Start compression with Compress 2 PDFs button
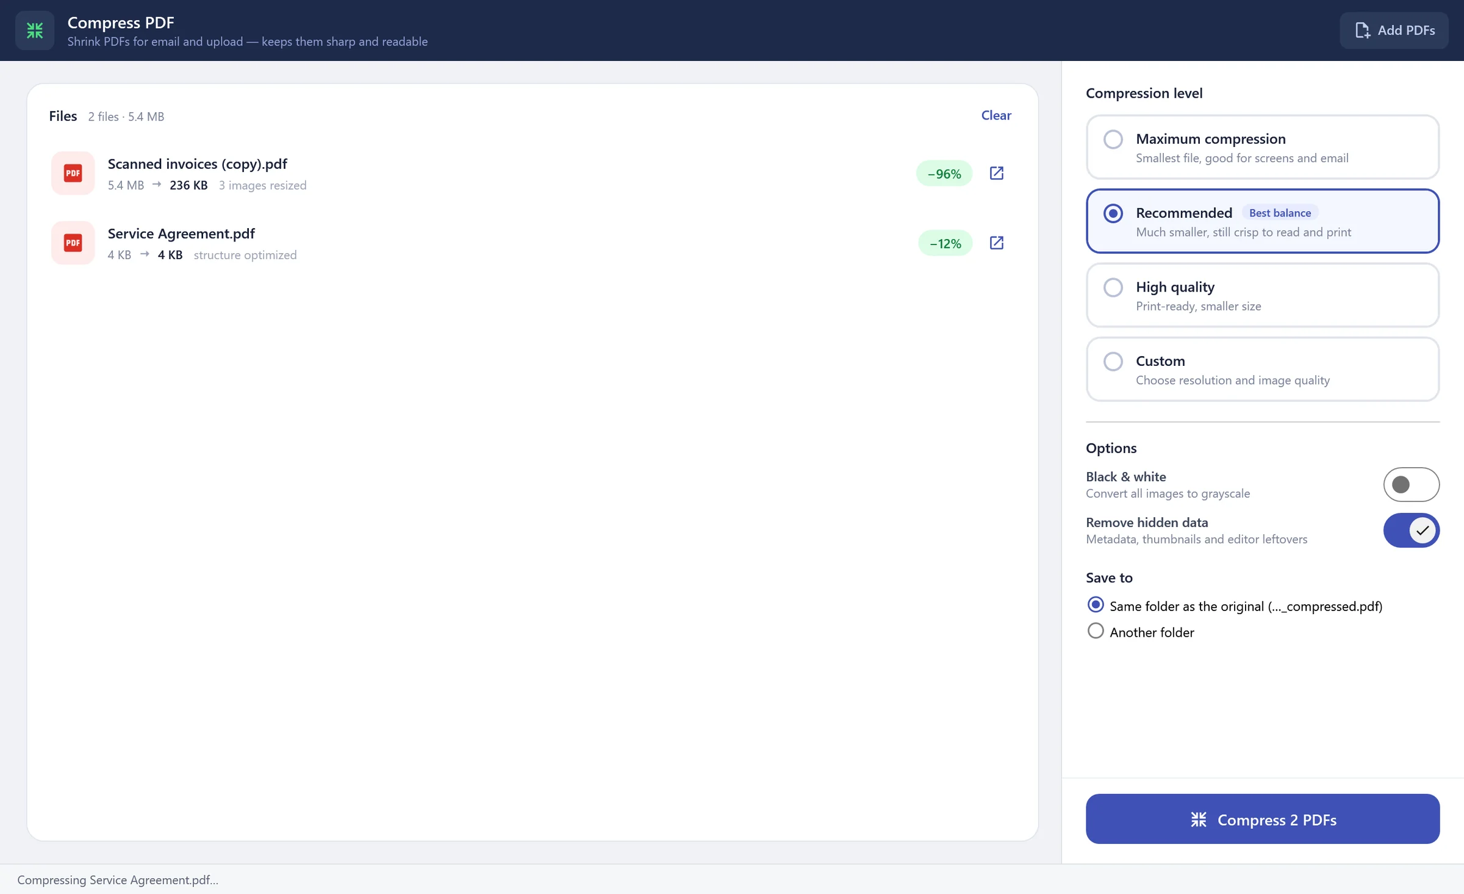Image resolution: width=1464 pixels, height=894 pixels. tap(1262, 819)
